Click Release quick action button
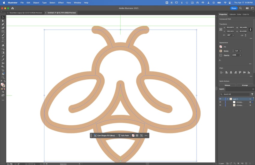 tap(227, 85)
